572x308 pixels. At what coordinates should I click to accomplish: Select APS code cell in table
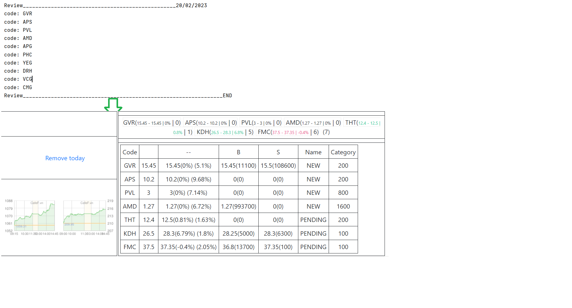(x=130, y=179)
